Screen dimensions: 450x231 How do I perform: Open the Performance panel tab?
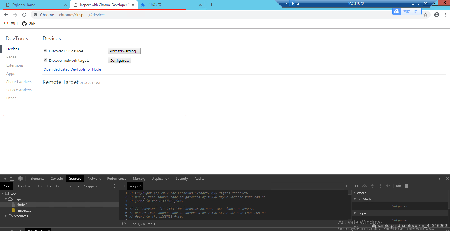(117, 179)
